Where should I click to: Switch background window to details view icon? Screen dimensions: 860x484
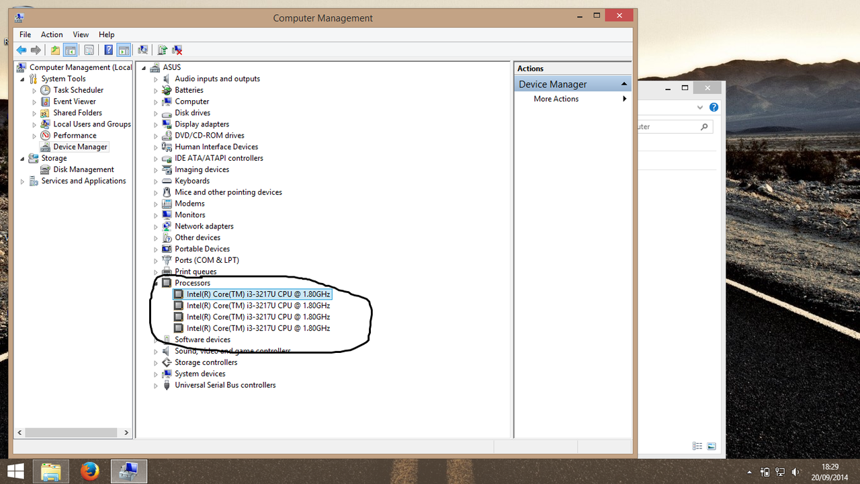coord(697,446)
